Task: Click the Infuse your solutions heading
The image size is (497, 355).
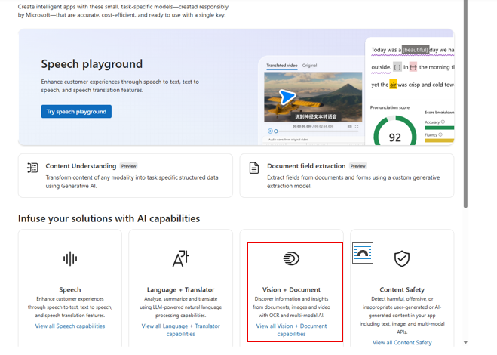Action: coord(109,218)
